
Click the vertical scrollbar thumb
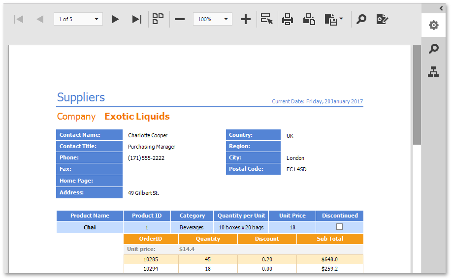click(417, 93)
